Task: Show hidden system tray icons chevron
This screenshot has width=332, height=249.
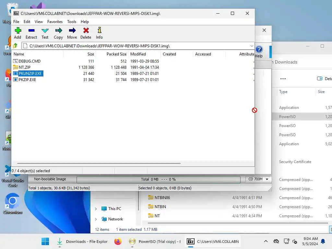Action: pos(266,241)
